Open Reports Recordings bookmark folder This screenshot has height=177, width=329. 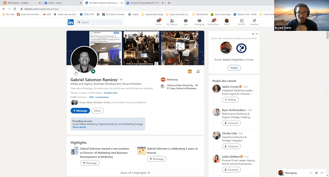[x=152, y=14]
